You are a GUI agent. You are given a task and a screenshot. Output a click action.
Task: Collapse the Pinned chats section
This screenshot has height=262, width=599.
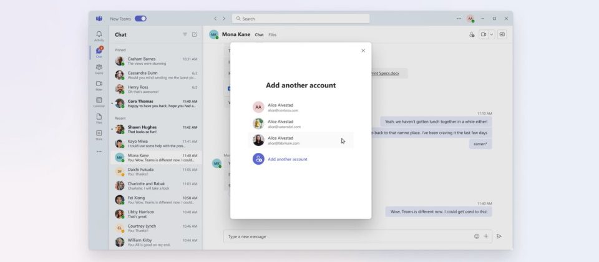(120, 49)
